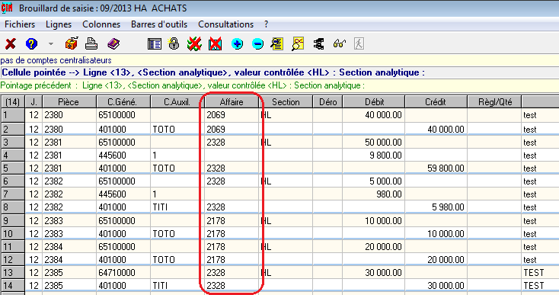The height and width of the screenshot is (295, 559).
Task: Click the J. column header
Action: [34, 102]
